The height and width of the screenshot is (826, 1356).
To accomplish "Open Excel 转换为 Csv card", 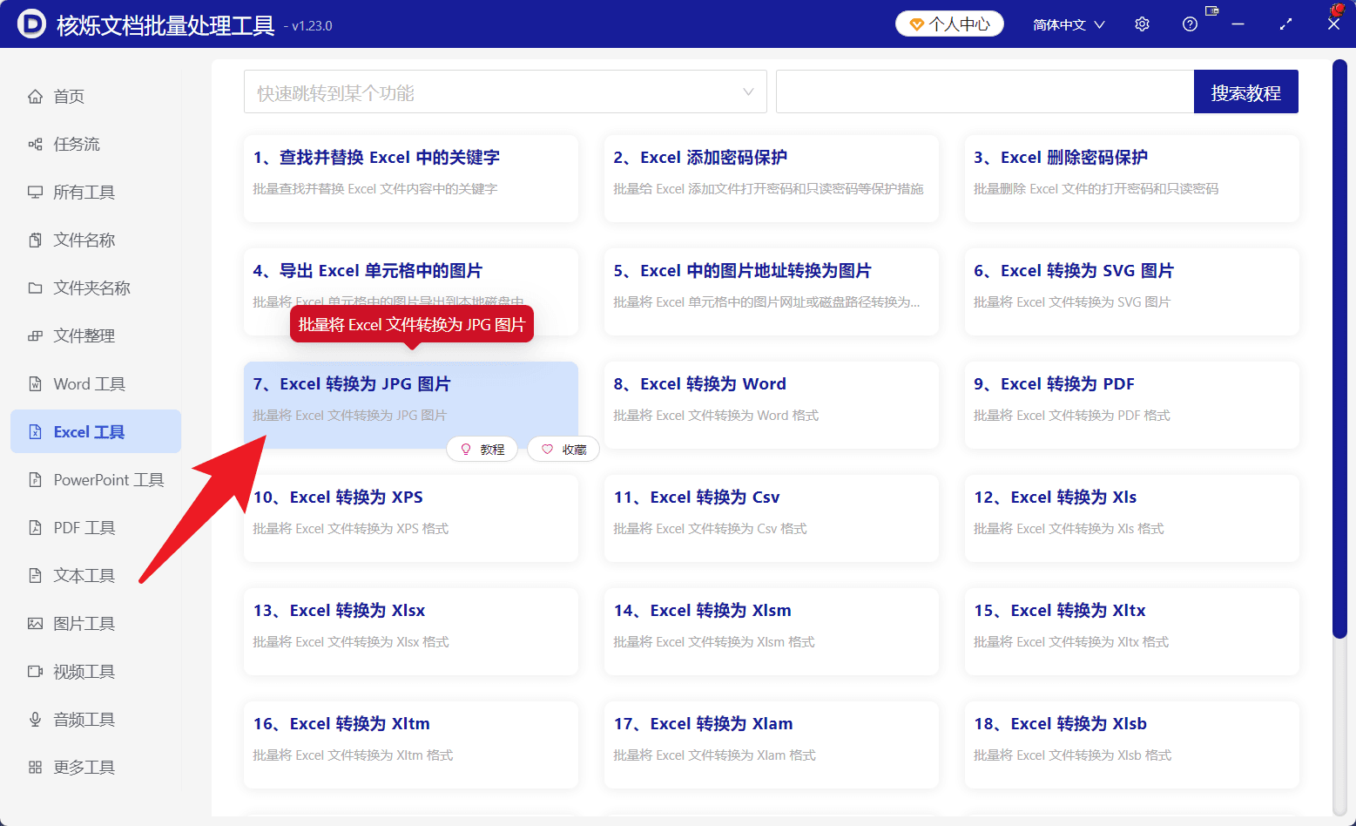I will point(772,518).
